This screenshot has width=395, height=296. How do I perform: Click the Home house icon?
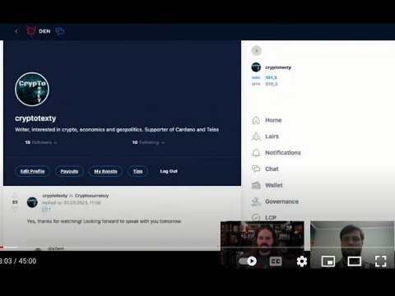coord(256,120)
